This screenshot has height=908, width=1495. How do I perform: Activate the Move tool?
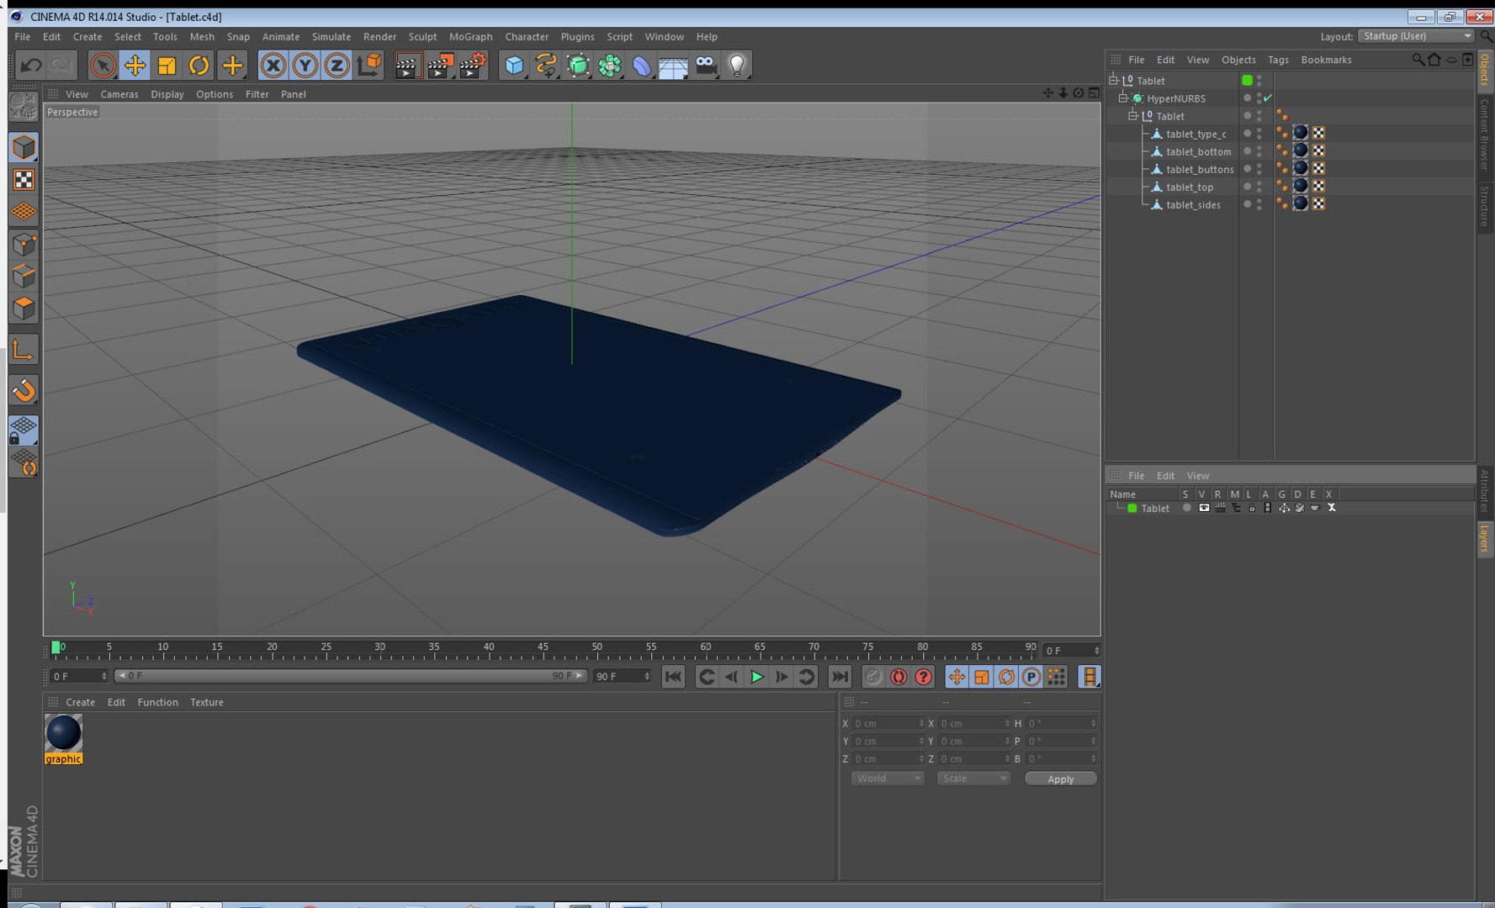[x=135, y=65]
